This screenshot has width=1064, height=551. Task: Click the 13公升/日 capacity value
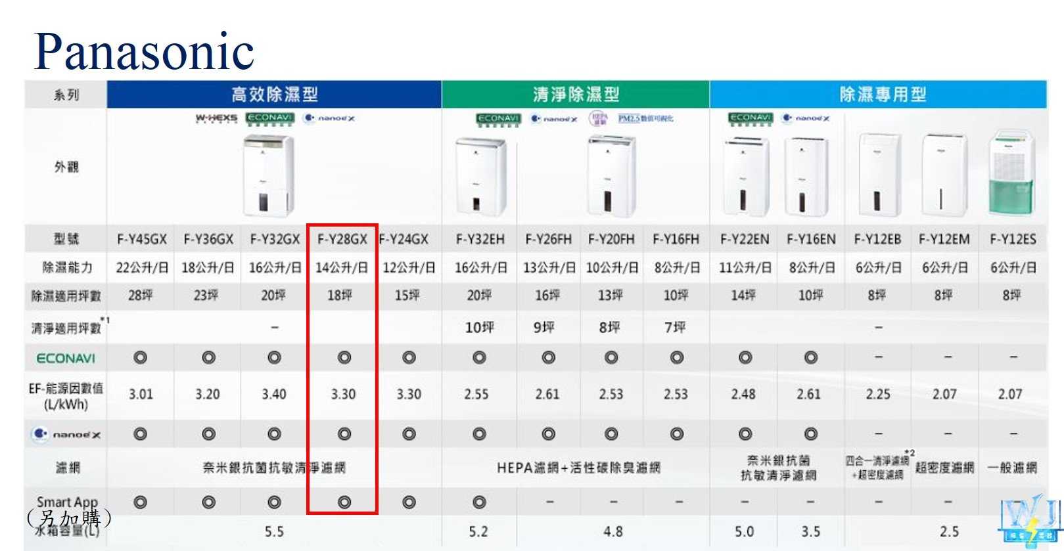[x=549, y=268]
